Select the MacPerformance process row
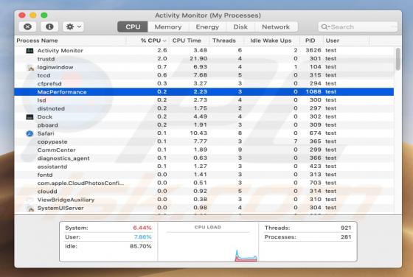This screenshot has height=277, width=413. click(204, 92)
